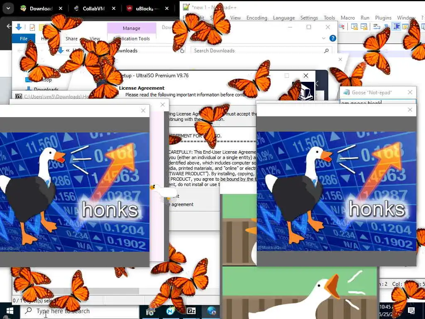This screenshot has width=425, height=319.
Task: Open the Macro menu in Notepad++
Action: coord(347,17)
